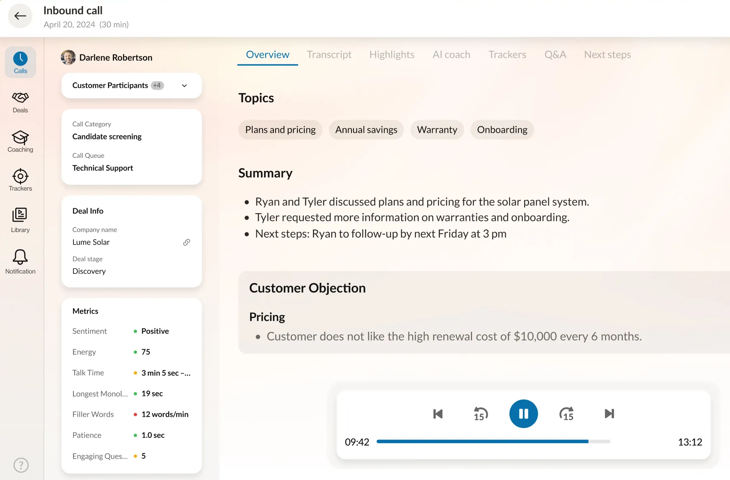Click the Next steps summary bullet
The image size is (730, 480).
point(381,234)
